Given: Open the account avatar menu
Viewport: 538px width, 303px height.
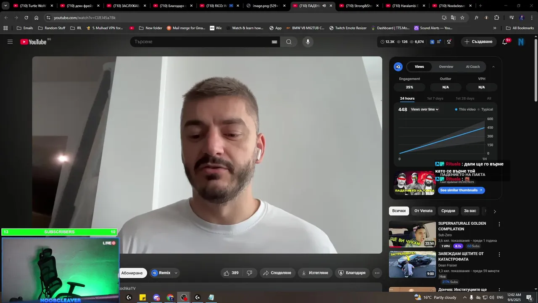Looking at the screenshot, I should pos(521,42).
